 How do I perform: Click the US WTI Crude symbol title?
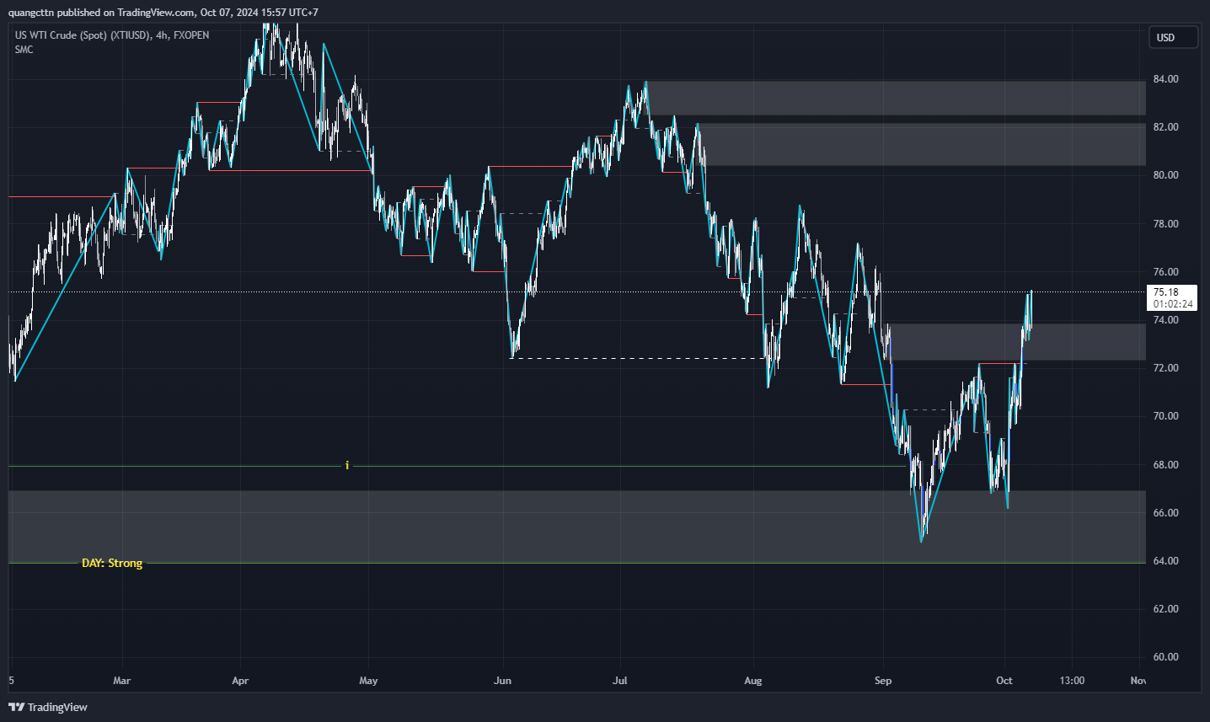(x=112, y=35)
